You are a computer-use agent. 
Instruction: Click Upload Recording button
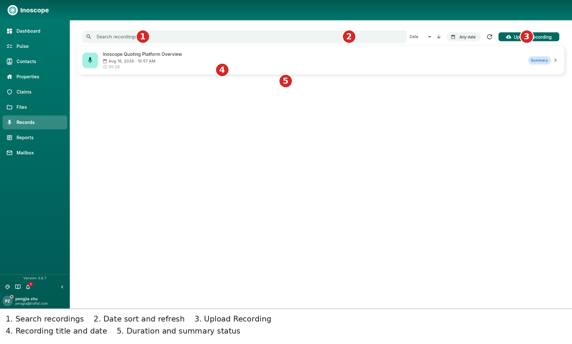pyautogui.click(x=529, y=37)
